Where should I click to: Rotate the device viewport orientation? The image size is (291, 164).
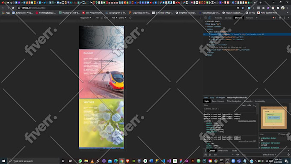coord(130,18)
